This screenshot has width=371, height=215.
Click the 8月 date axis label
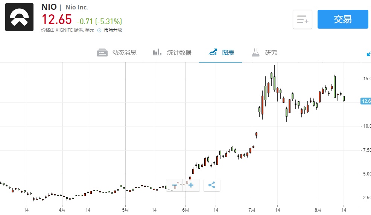point(318,210)
